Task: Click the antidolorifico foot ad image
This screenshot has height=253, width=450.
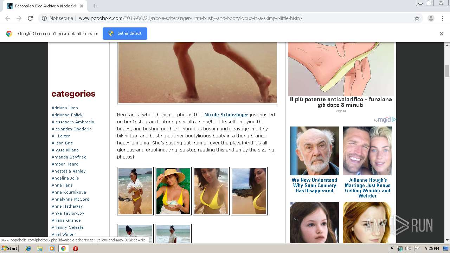Action: click(341, 69)
